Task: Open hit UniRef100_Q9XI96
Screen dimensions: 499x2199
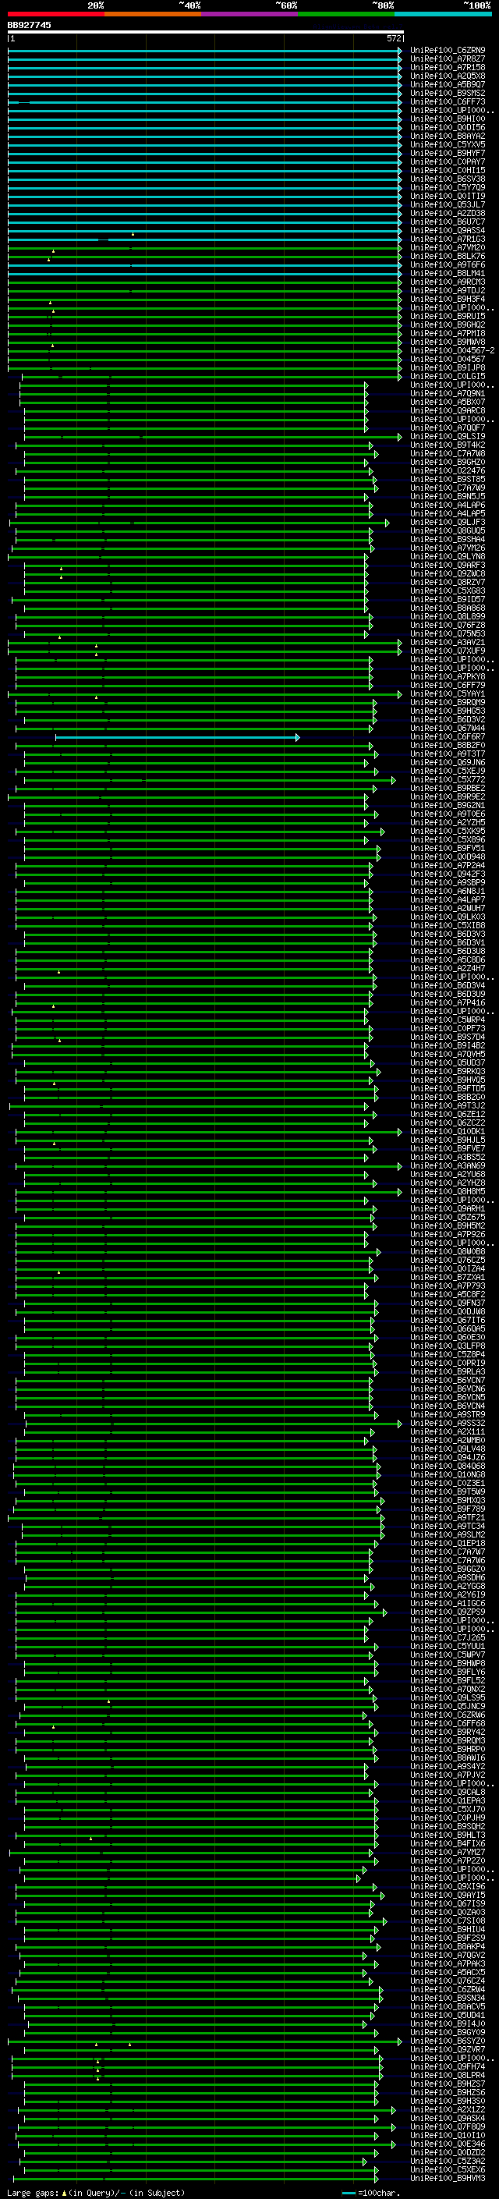Action: pyautogui.click(x=448, y=1885)
